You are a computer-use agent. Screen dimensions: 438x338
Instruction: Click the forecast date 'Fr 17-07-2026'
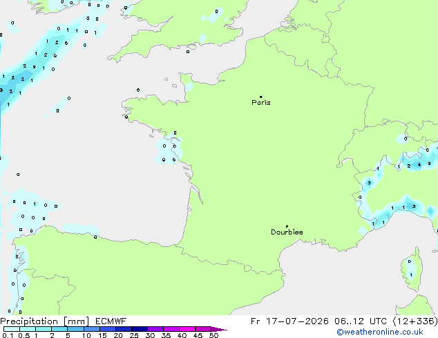click(289, 321)
